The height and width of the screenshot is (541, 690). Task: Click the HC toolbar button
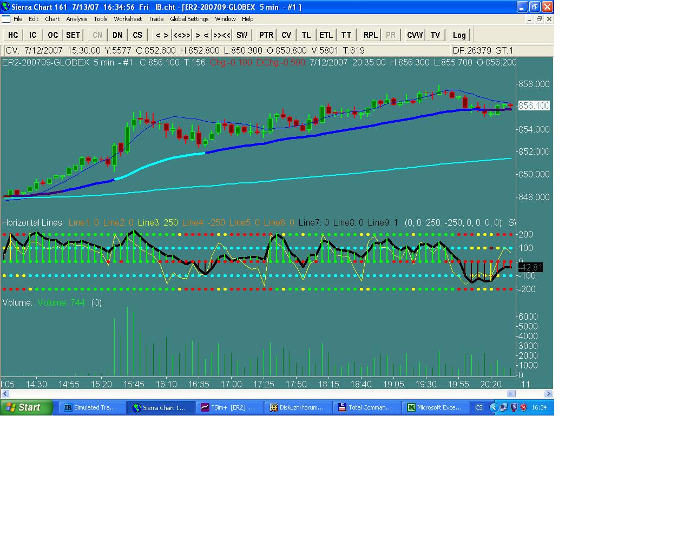(x=13, y=35)
